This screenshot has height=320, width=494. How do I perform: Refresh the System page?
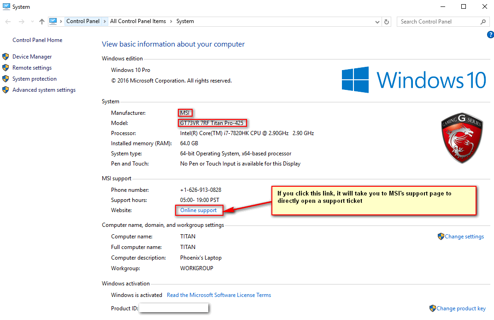point(387,22)
